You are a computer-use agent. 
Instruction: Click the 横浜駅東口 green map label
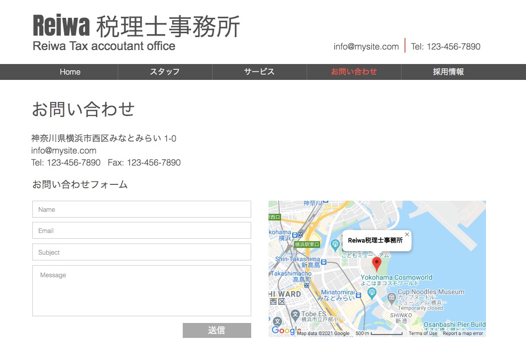(307, 245)
